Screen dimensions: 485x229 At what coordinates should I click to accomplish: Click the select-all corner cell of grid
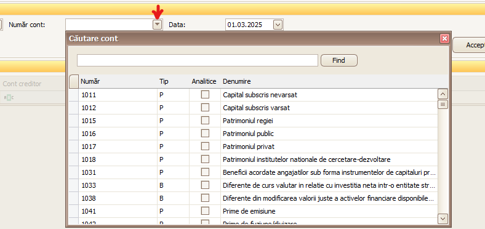click(74, 82)
